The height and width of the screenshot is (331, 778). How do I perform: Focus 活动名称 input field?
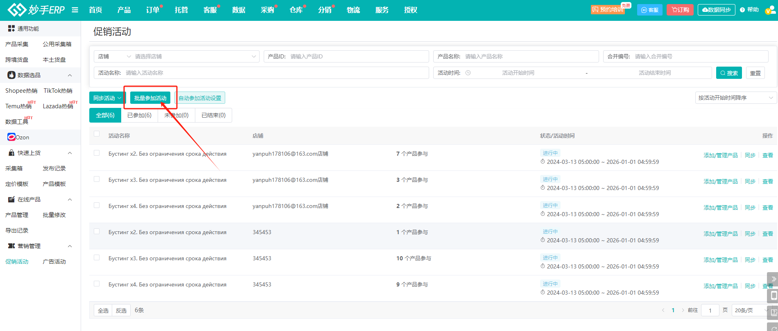point(262,73)
